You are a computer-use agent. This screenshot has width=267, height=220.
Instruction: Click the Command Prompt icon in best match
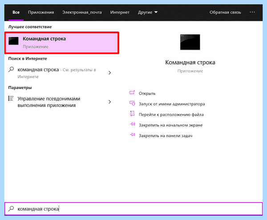click(x=13, y=41)
